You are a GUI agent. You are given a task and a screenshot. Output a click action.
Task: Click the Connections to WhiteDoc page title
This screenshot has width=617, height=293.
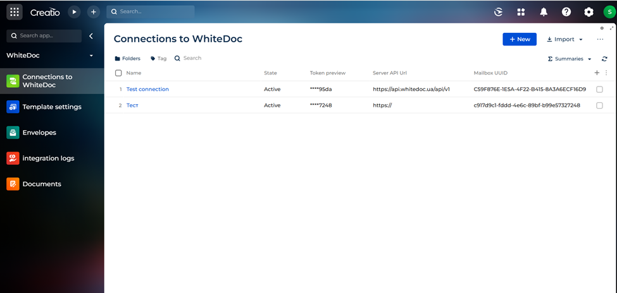(178, 39)
